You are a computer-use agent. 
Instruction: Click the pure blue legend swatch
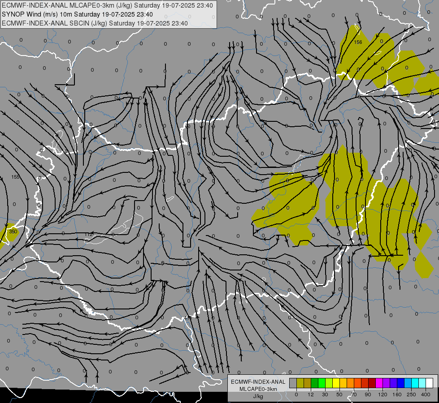pos(401,383)
